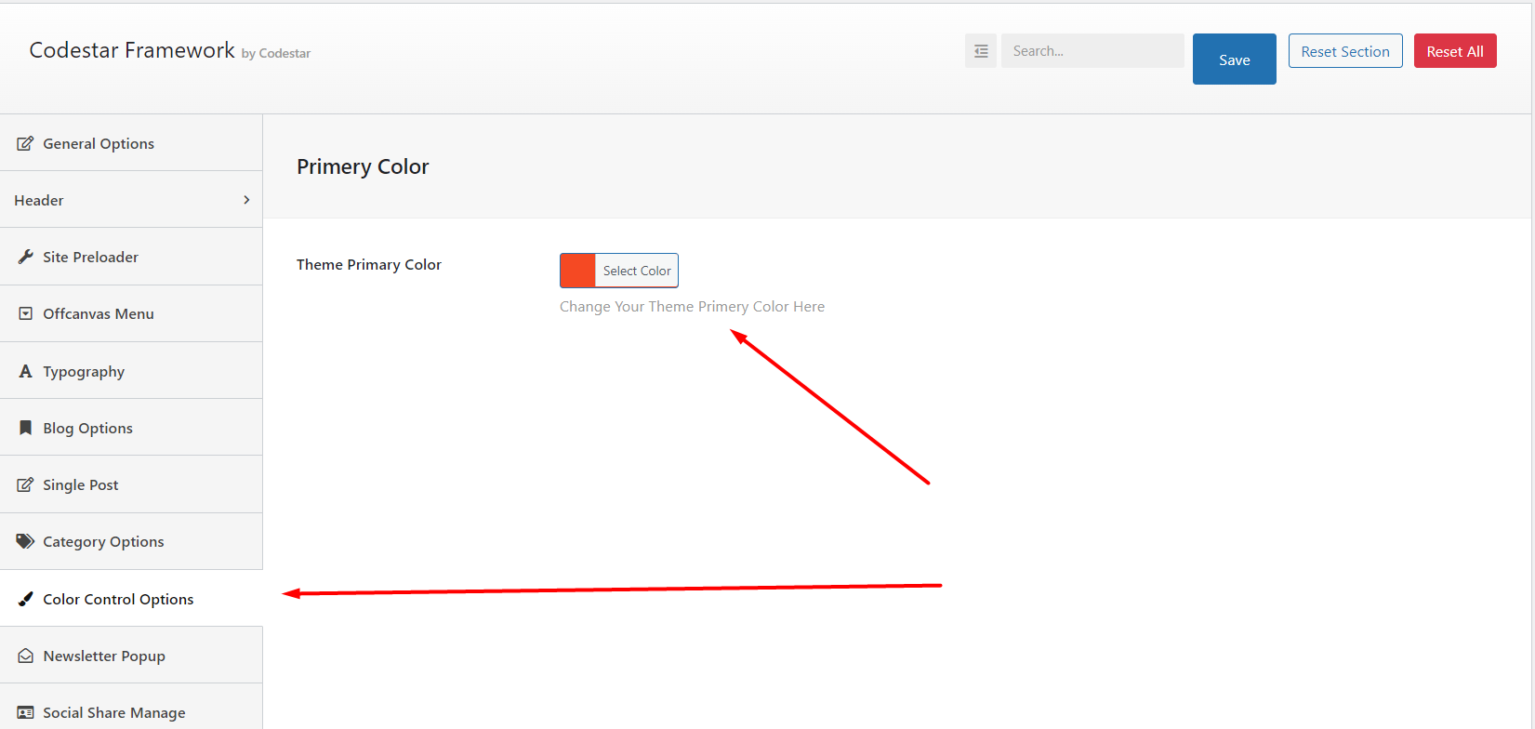Click the Offcanvas Menu box icon

coord(25,313)
